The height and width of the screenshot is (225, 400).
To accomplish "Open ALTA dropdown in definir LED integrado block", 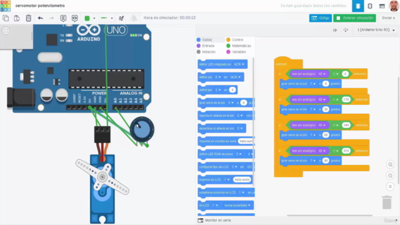I will tap(239, 64).
